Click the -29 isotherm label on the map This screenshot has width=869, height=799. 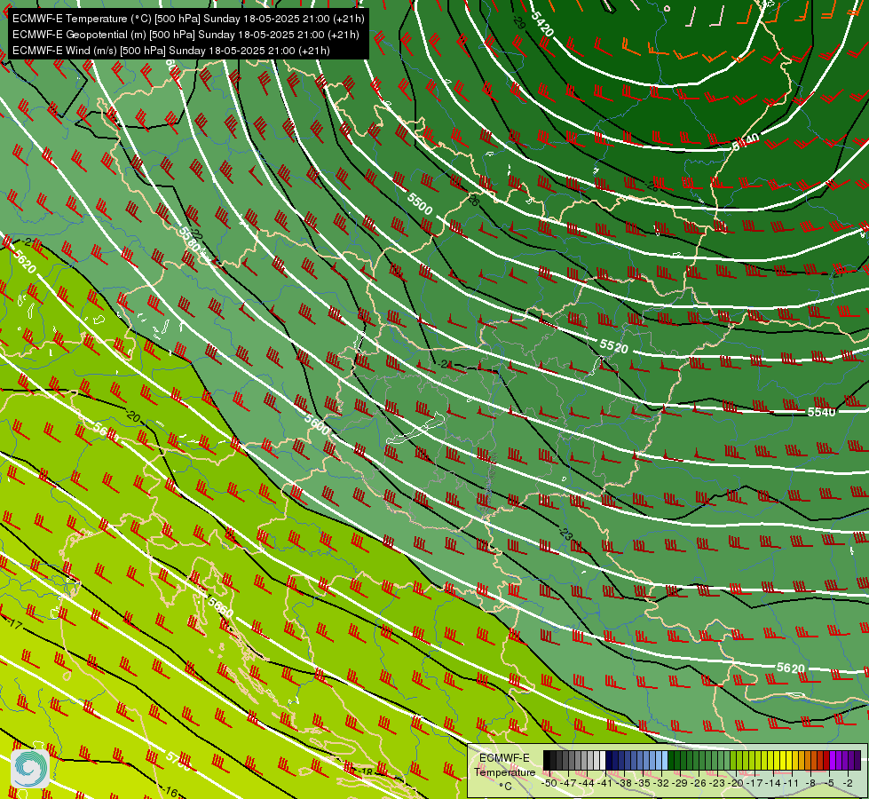pos(519,23)
